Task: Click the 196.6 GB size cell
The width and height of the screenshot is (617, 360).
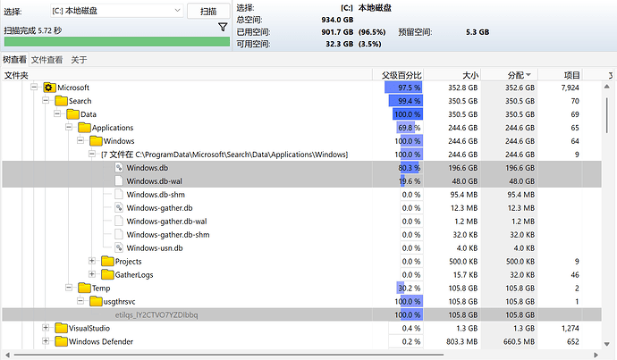Action: tap(463, 168)
